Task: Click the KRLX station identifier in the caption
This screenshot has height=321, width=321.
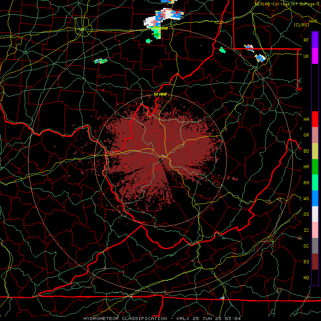Action: click(x=183, y=319)
